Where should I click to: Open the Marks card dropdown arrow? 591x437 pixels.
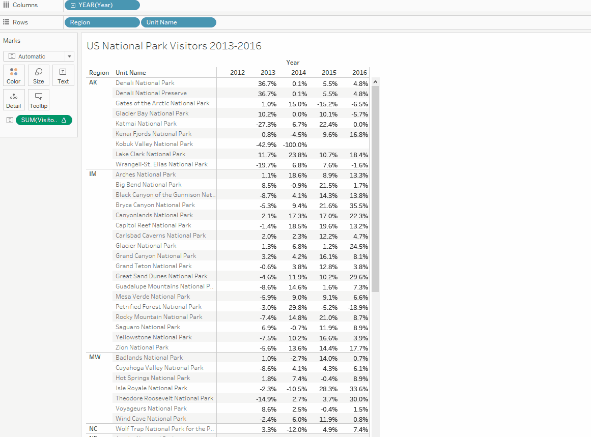point(68,56)
